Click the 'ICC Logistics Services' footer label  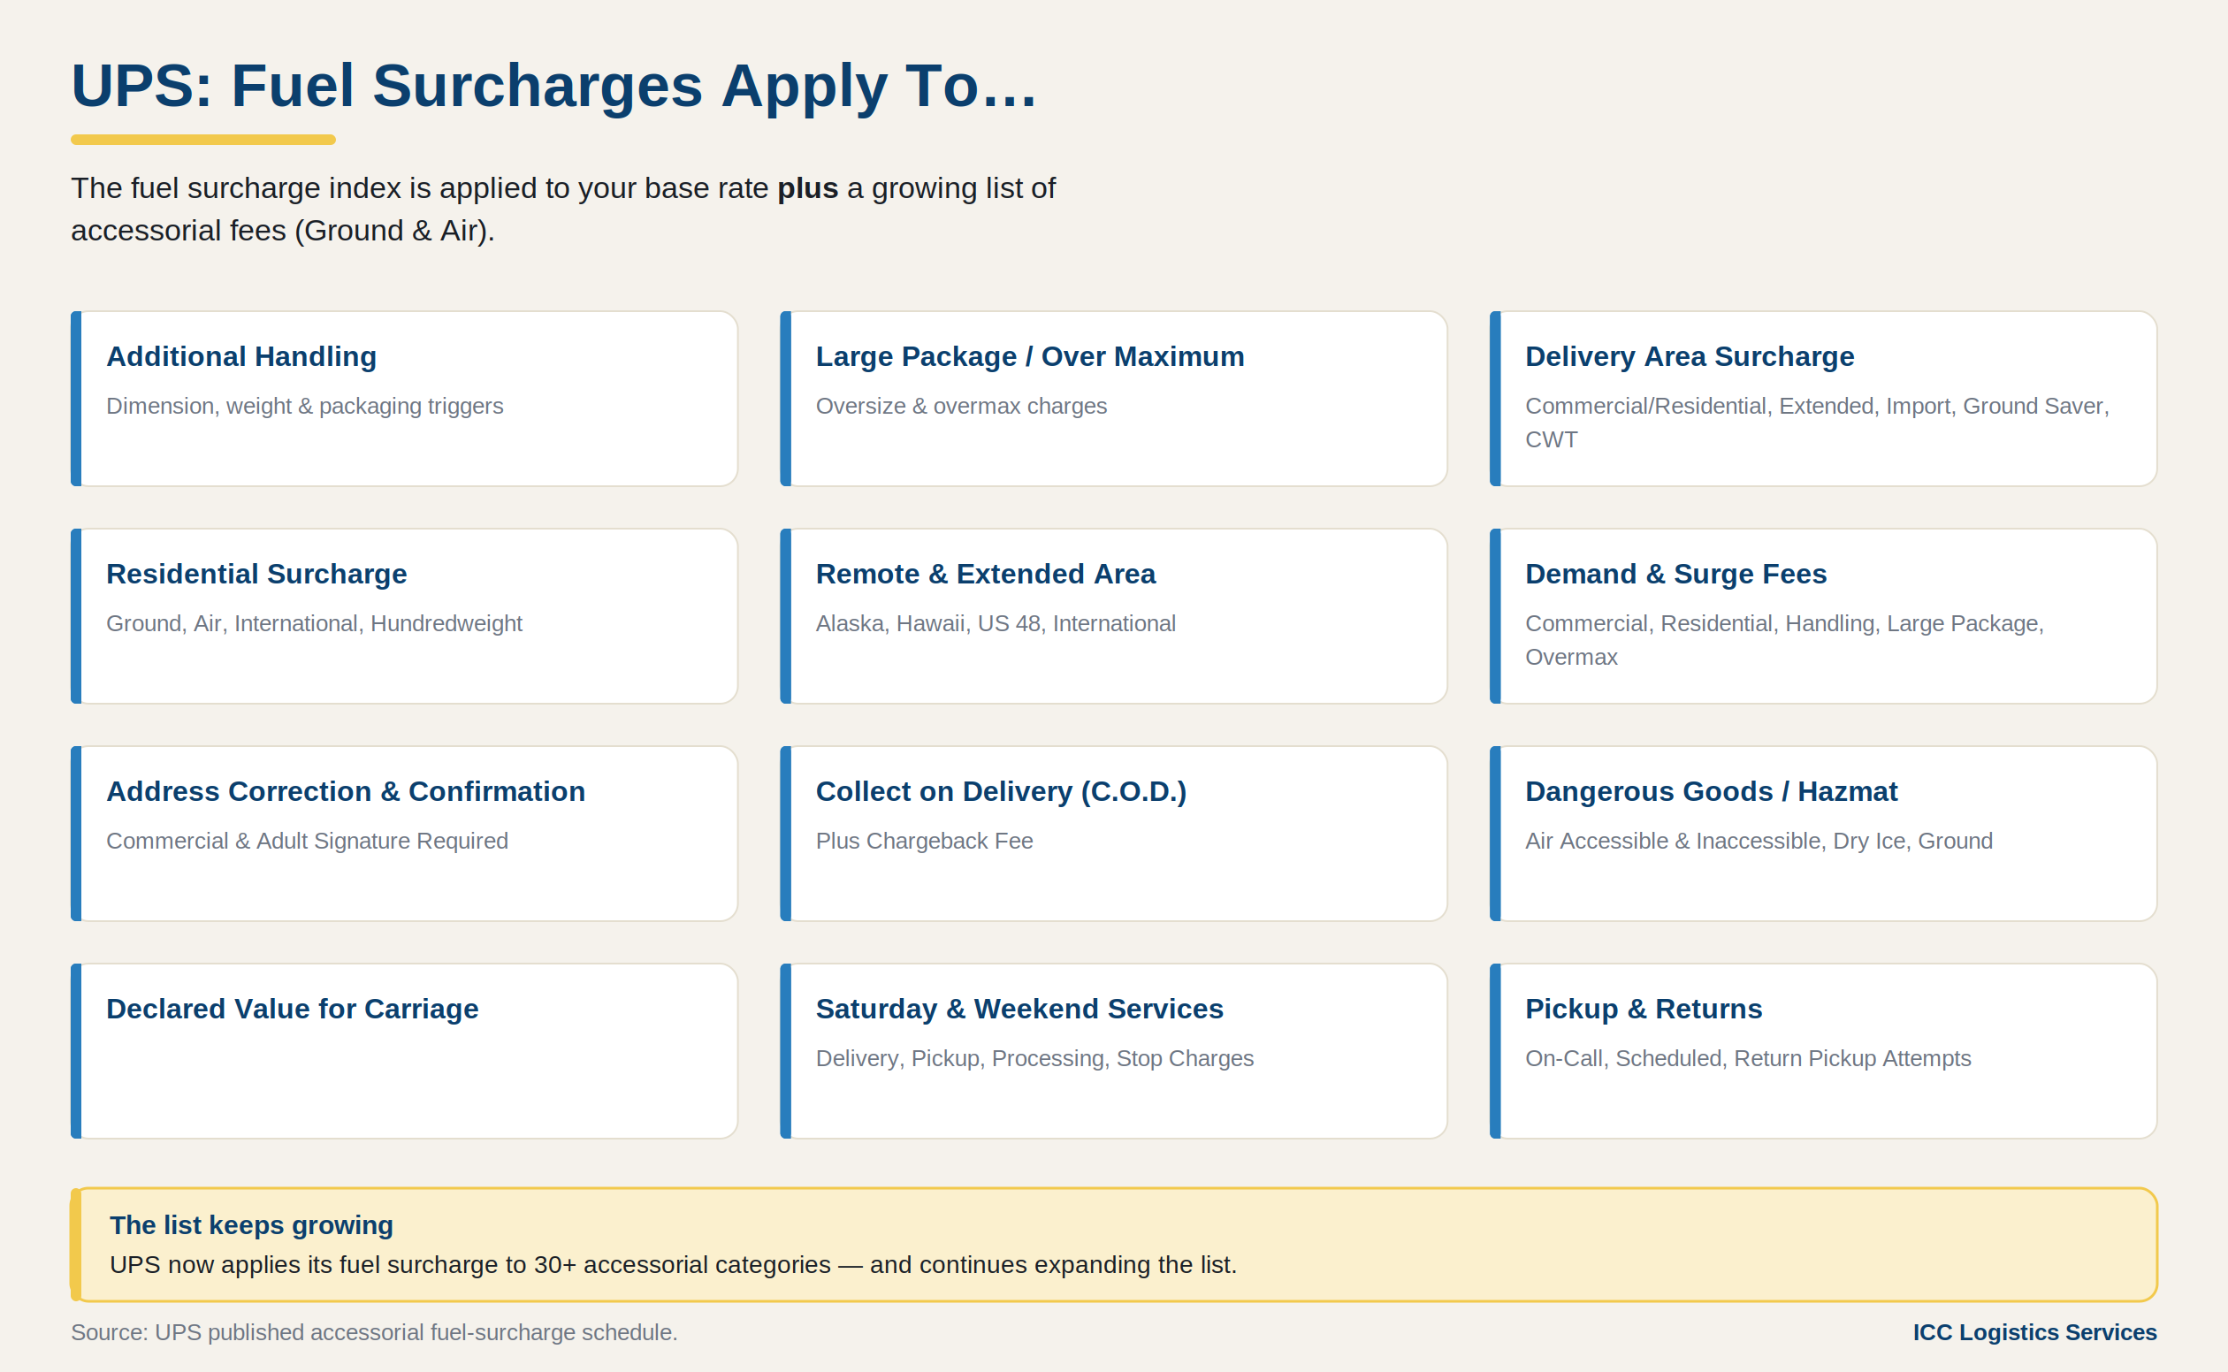2034,1332
